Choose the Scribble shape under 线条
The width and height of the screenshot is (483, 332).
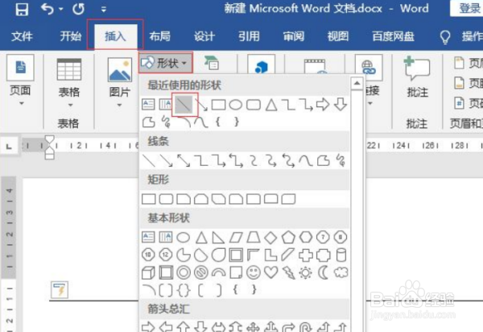coord(341,160)
